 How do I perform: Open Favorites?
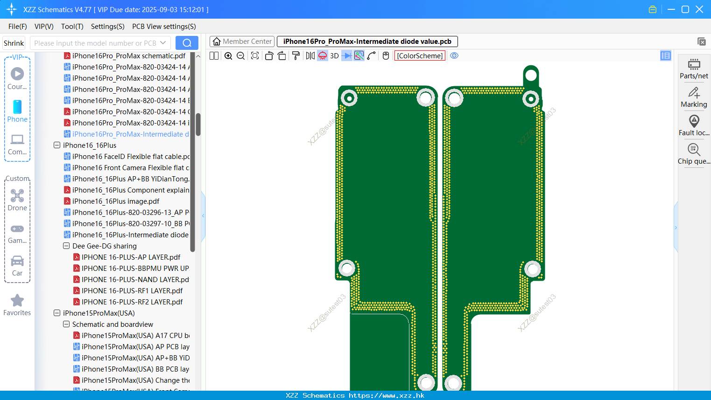tap(17, 305)
